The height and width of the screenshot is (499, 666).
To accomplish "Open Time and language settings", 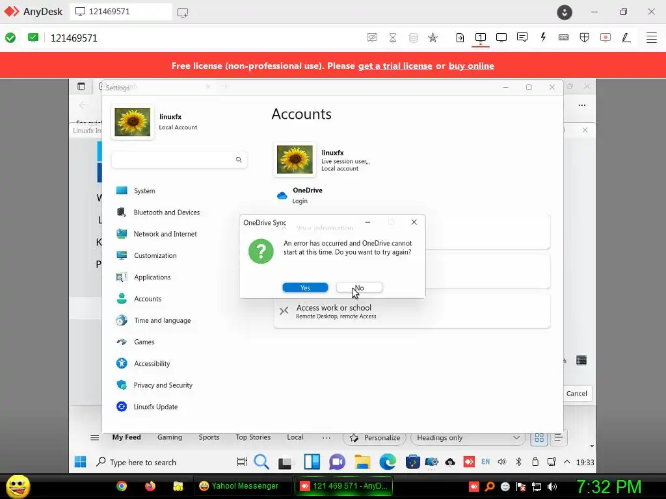I will pos(162,320).
